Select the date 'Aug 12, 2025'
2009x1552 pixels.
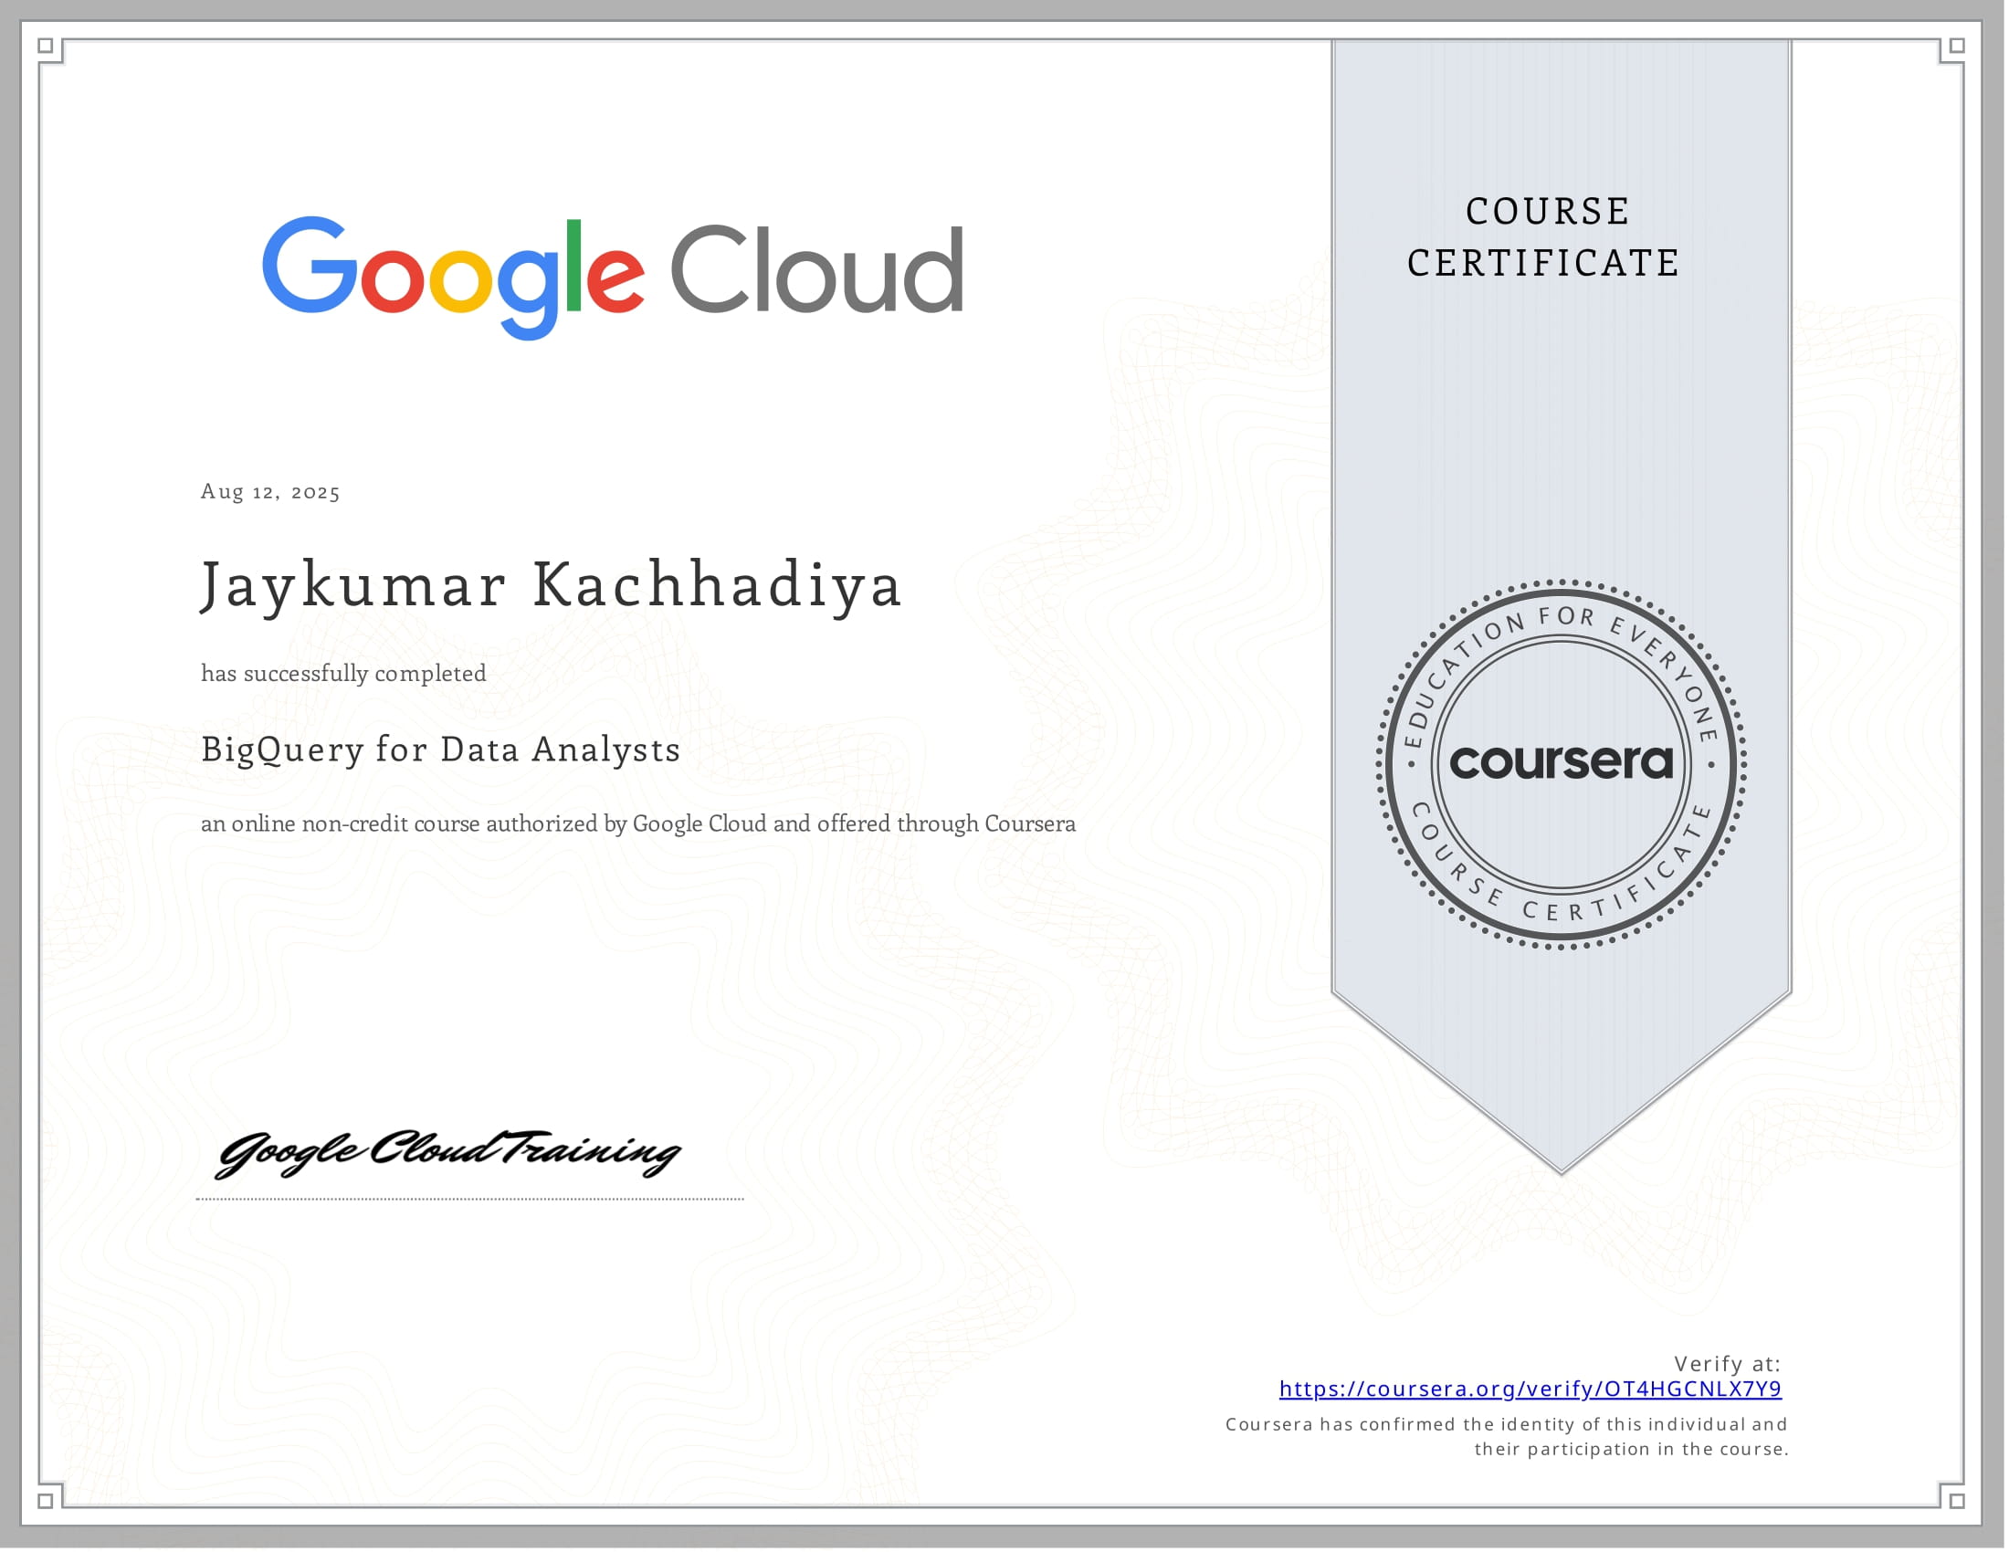[269, 493]
